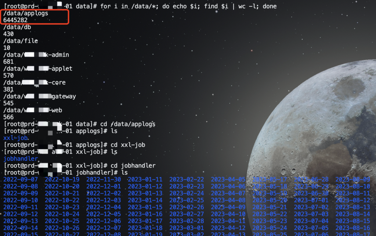Screen dimensions: 376x236
Task: Click the 430 count under /data/db
Action: [x=8, y=34]
